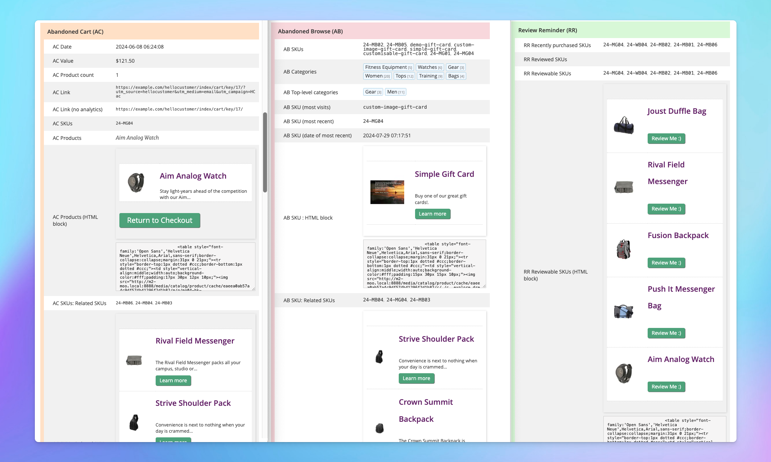The height and width of the screenshot is (462, 771).
Task: Open Rival Field Messenger title in Abandoned Cart
Action: point(195,341)
